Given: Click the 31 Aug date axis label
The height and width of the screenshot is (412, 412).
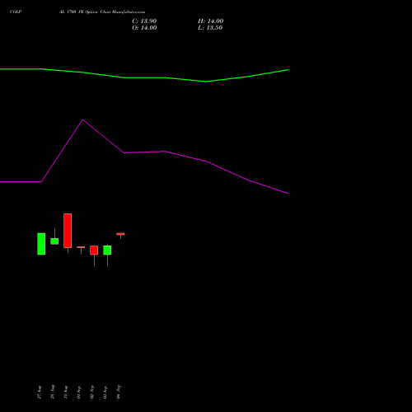Looking at the screenshot, I should (x=66, y=392).
